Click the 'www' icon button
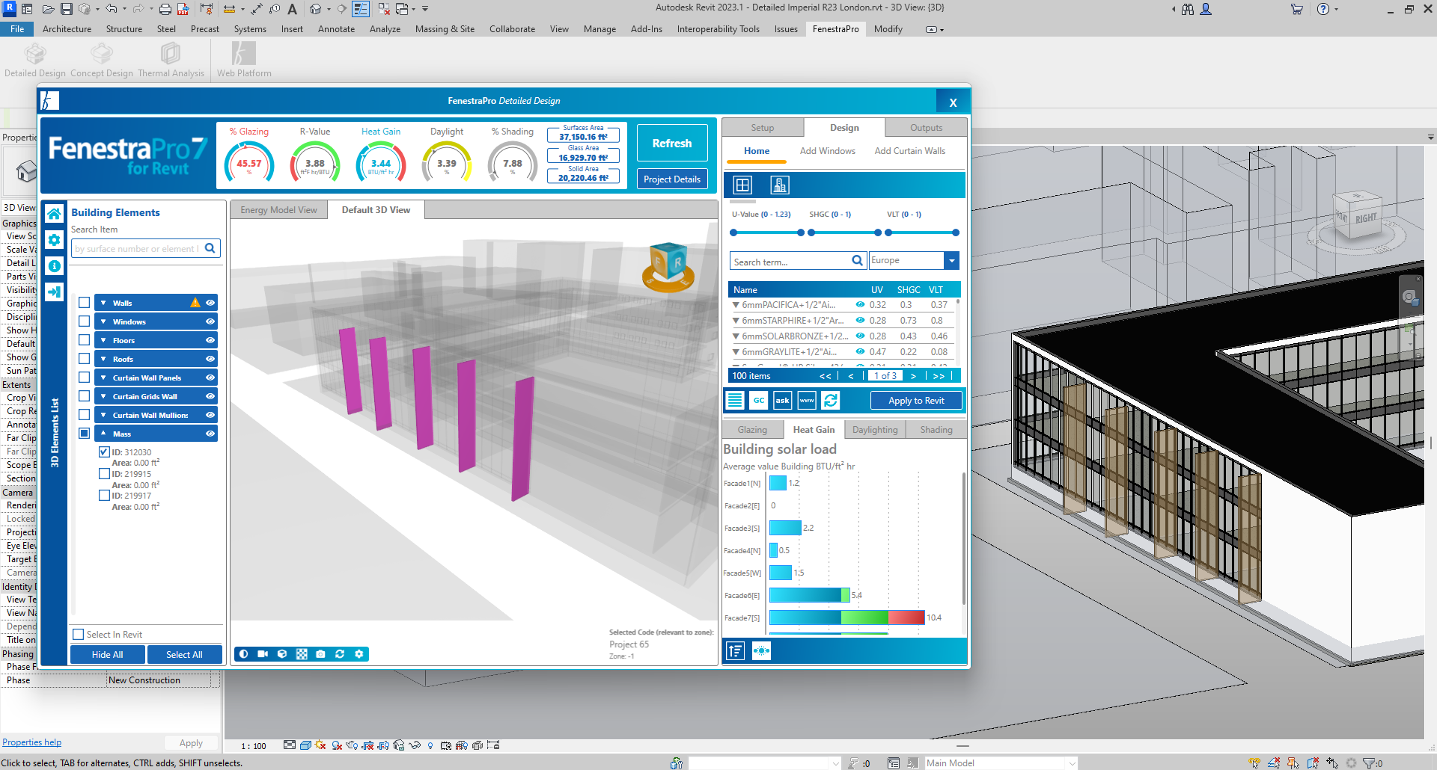Viewport: 1437px width, 770px height. pos(807,401)
